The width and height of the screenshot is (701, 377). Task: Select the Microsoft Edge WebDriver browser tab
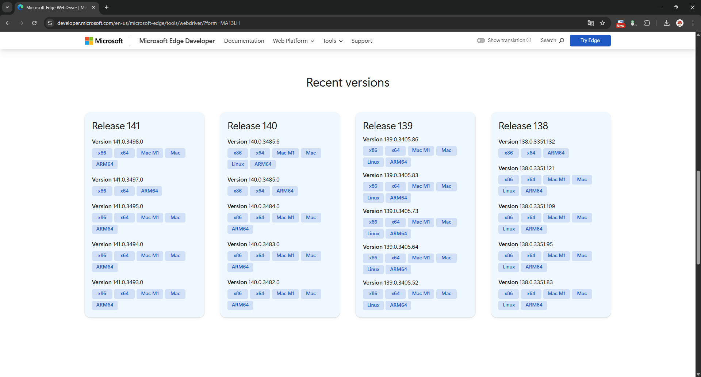(56, 7)
